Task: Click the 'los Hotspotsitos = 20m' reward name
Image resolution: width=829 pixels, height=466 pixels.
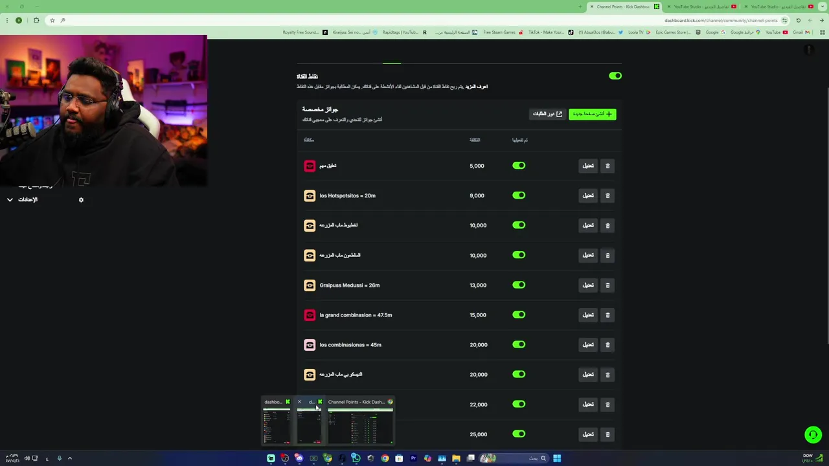Action: (x=347, y=195)
